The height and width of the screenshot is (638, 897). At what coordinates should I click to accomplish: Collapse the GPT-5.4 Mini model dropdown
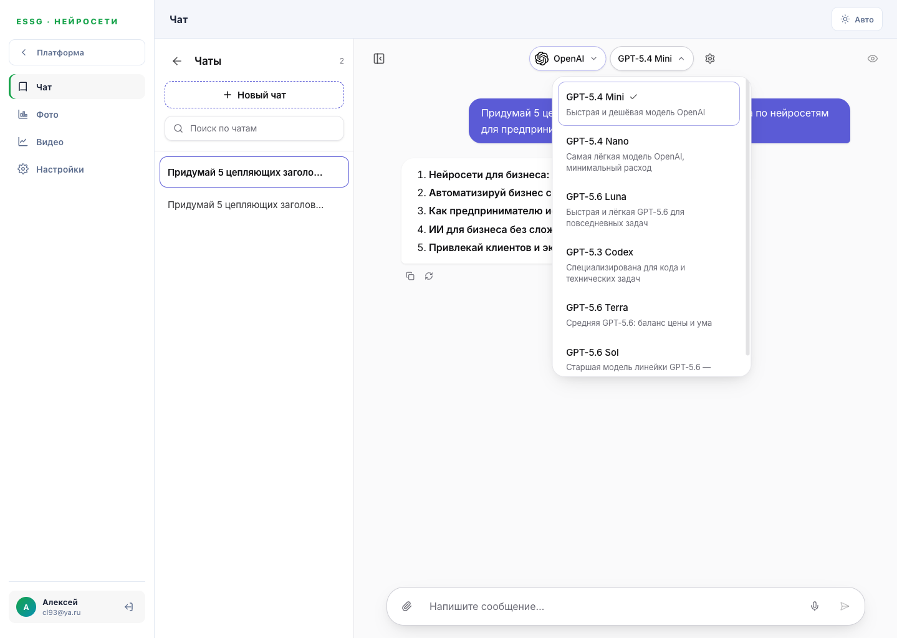coord(651,59)
